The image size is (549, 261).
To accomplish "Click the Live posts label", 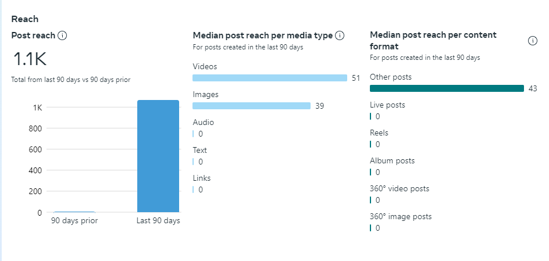I will point(387,105).
